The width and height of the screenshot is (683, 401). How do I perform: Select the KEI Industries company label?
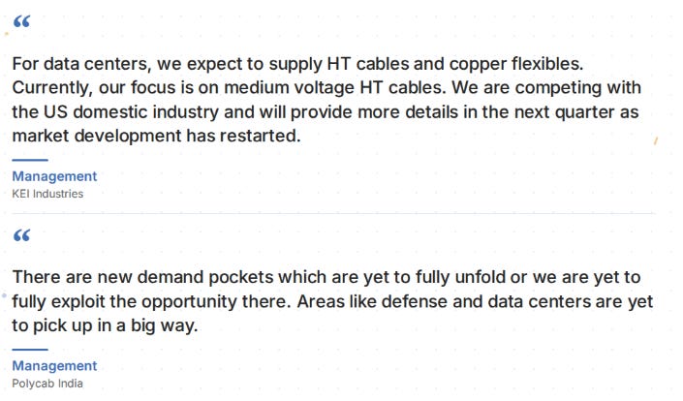point(47,194)
